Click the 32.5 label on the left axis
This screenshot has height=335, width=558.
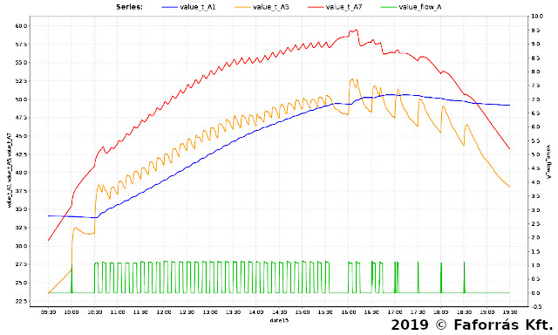point(21,228)
